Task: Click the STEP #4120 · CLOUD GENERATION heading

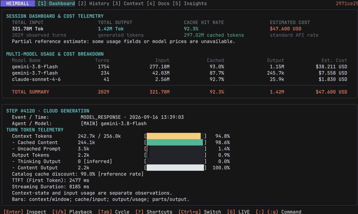Action: 48,111
